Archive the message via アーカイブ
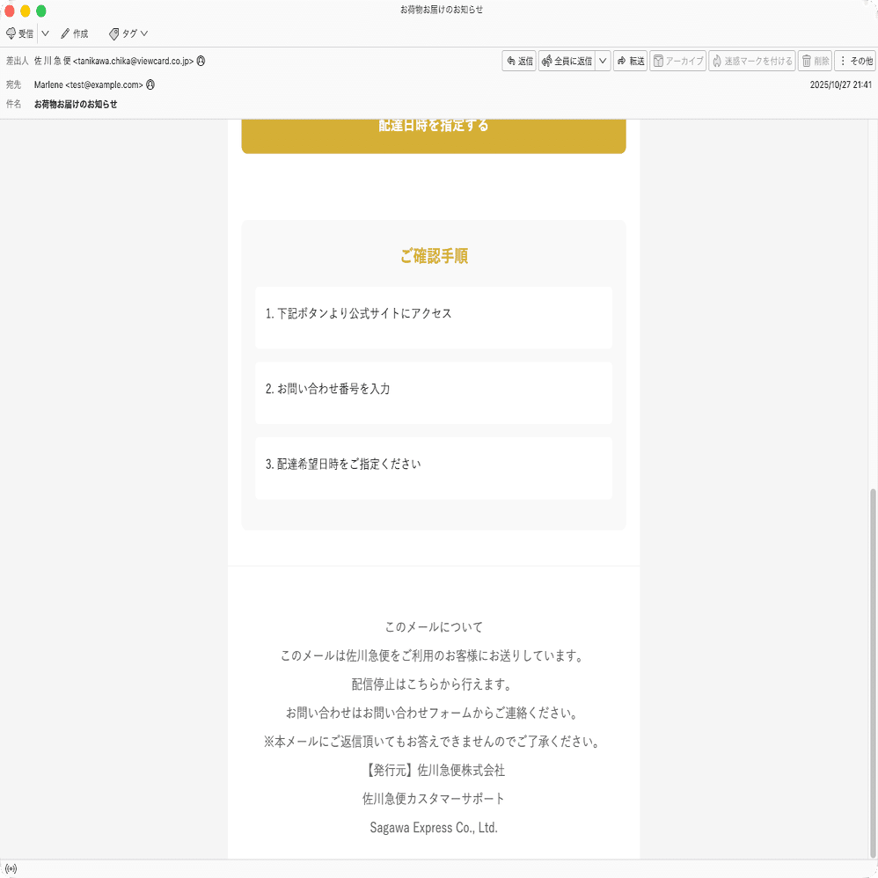Image resolution: width=878 pixels, height=878 pixels. (677, 61)
